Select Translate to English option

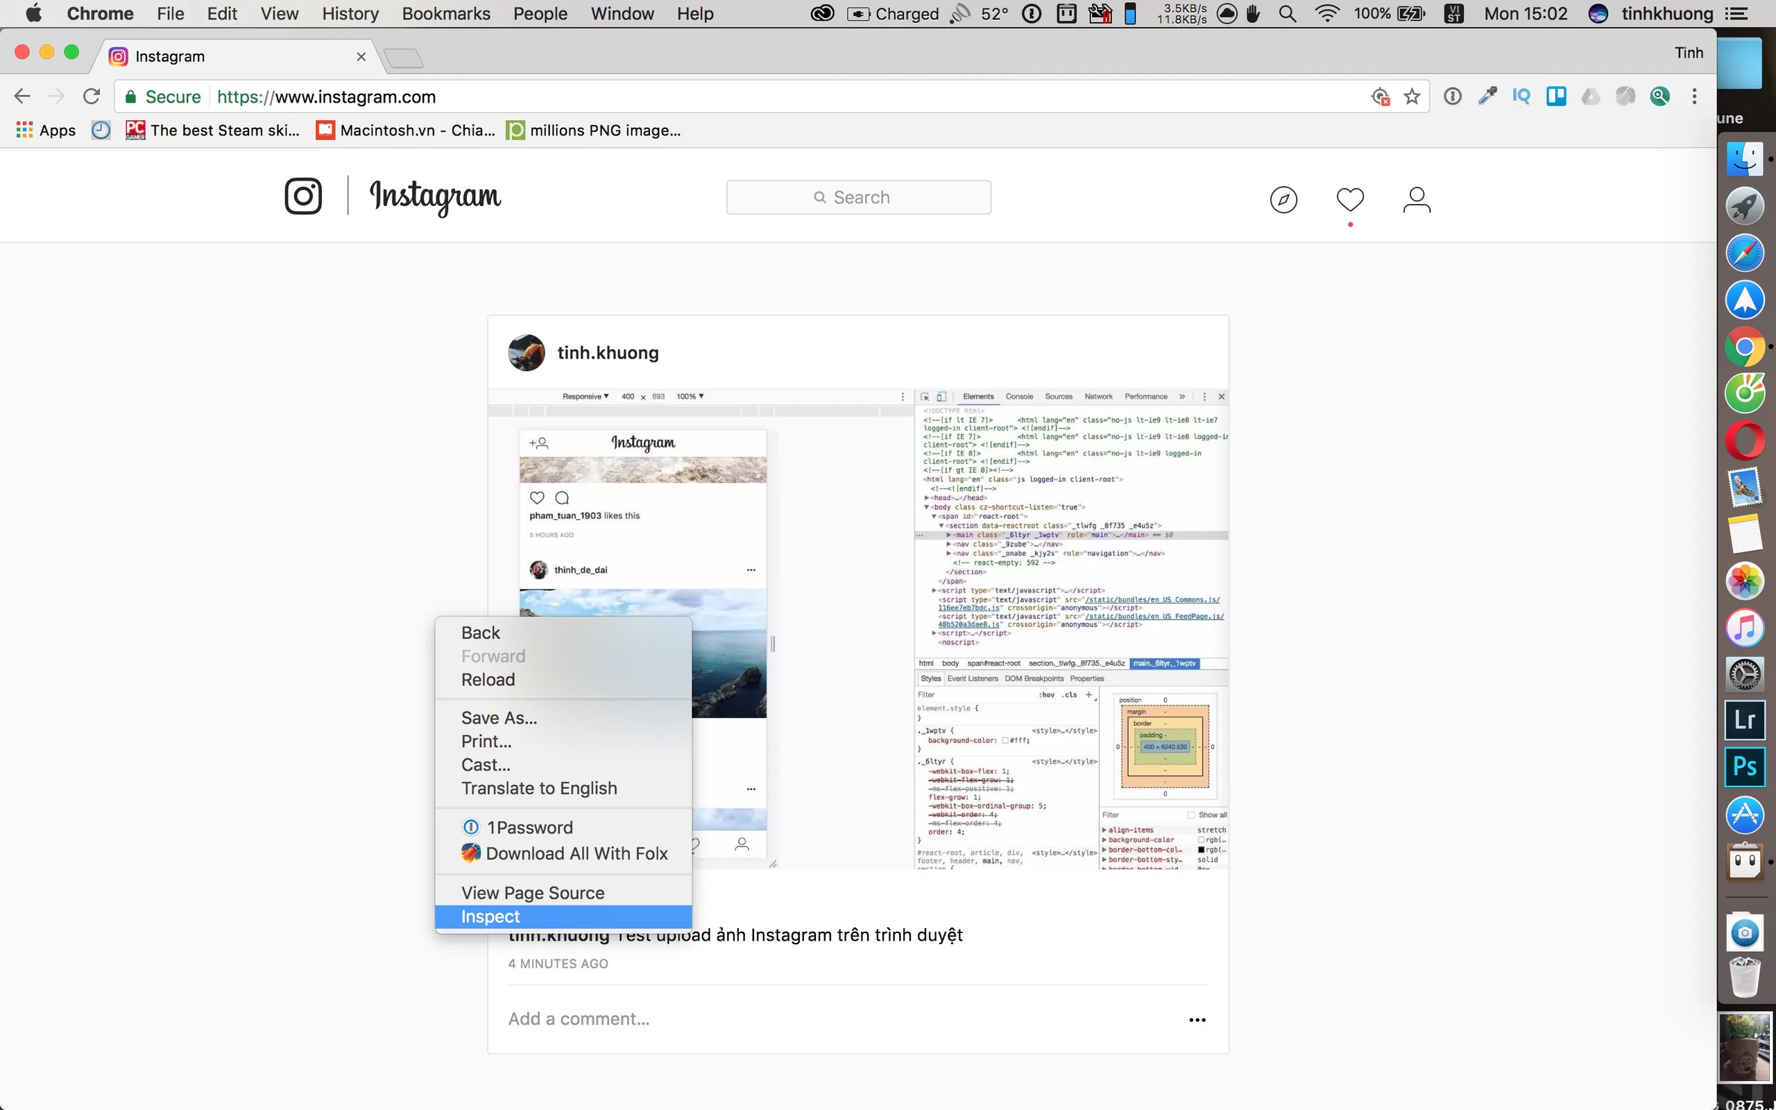tap(563, 789)
